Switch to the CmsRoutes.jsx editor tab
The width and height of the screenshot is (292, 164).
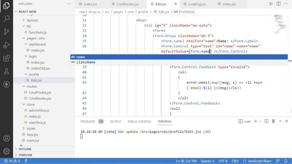[x=128, y=4]
